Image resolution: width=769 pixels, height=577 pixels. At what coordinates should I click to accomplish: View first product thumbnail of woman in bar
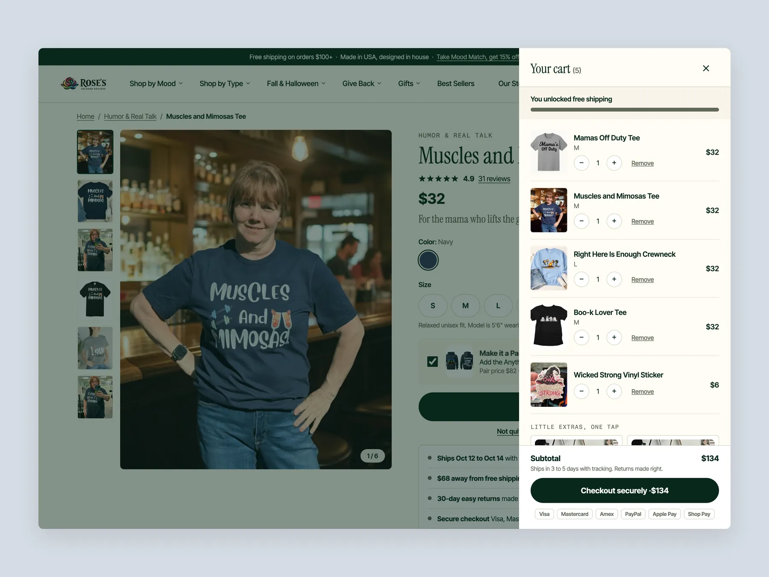coord(95,152)
